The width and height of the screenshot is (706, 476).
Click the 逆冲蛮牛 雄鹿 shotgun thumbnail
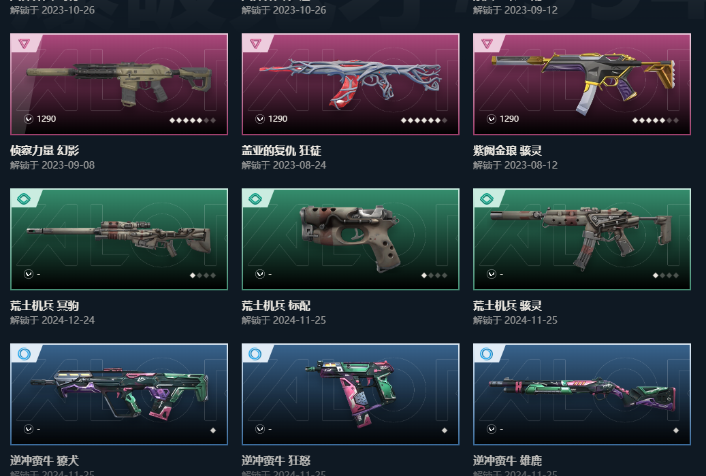click(581, 394)
